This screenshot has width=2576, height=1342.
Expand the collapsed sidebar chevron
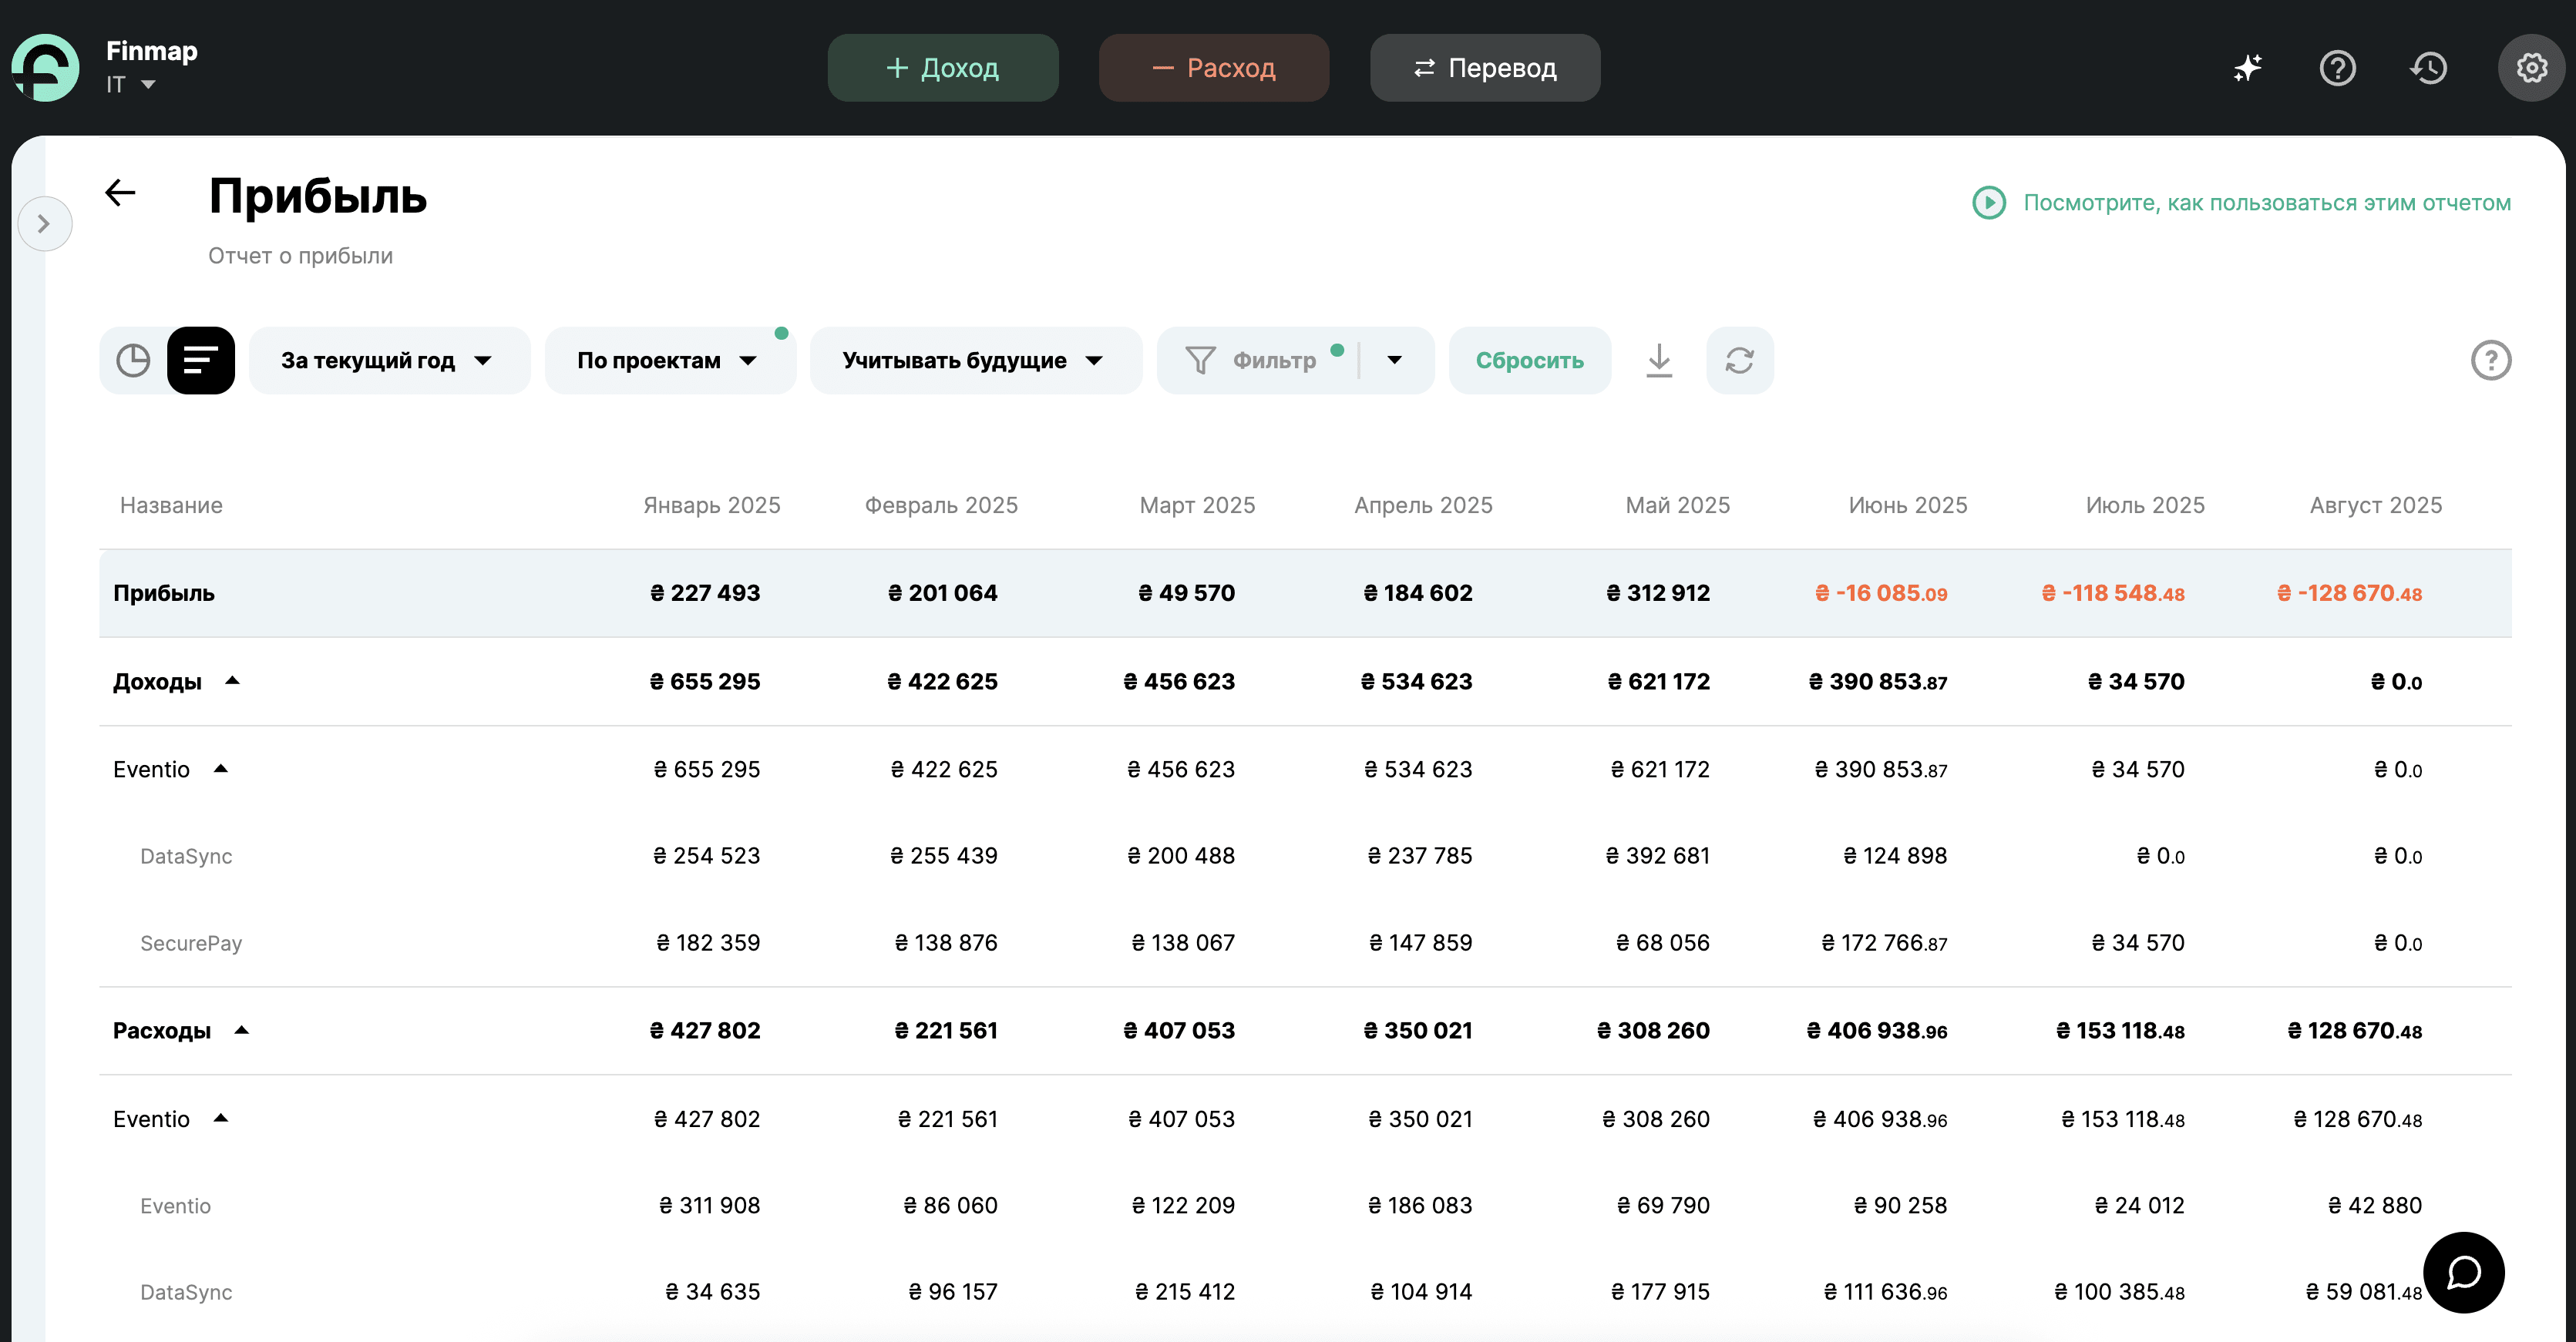[x=43, y=224]
